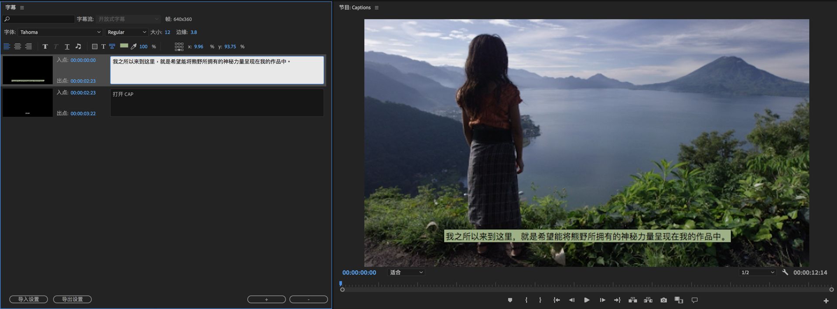Step forward one frame
Image resolution: width=837 pixels, height=309 pixels.
click(602, 300)
